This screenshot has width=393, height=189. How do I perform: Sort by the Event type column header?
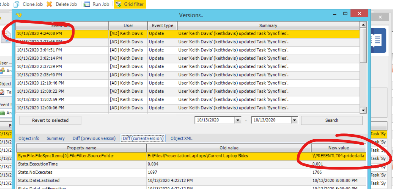[x=163, y=25]
